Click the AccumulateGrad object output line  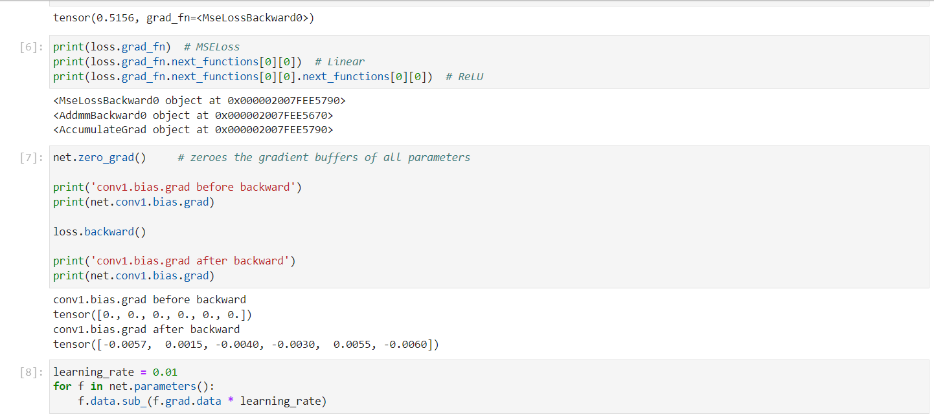tap(192, 130)
